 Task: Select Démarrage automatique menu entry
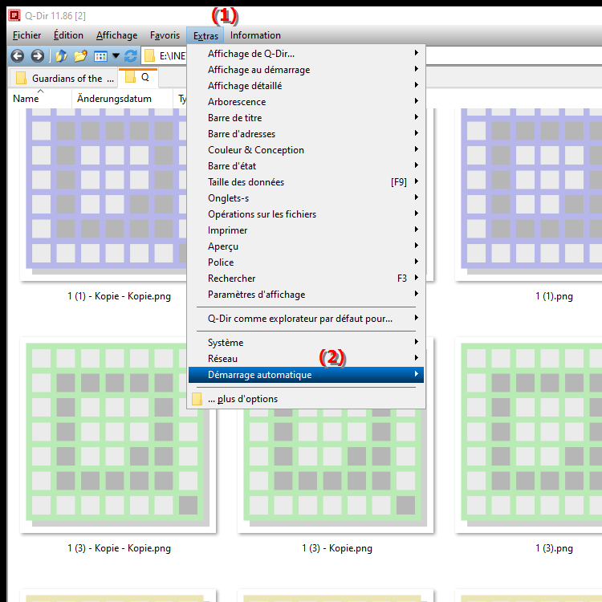(x=306, y=375)
